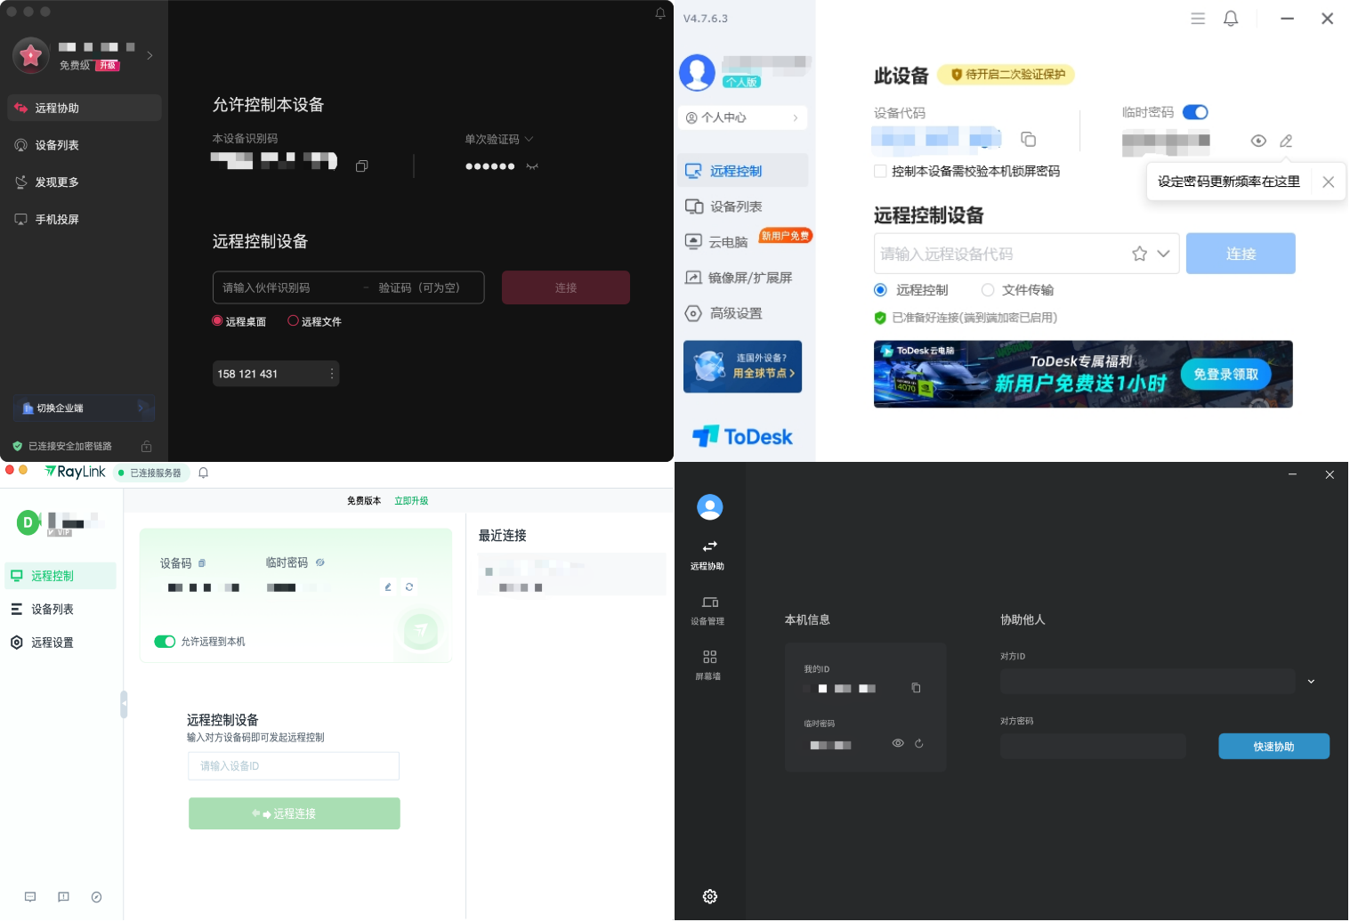Open ToDesk 云电脑 panel
Image resolution: width=1350 pixels, height=922 pixels.
pyautogui.click(x=727, y=241)
